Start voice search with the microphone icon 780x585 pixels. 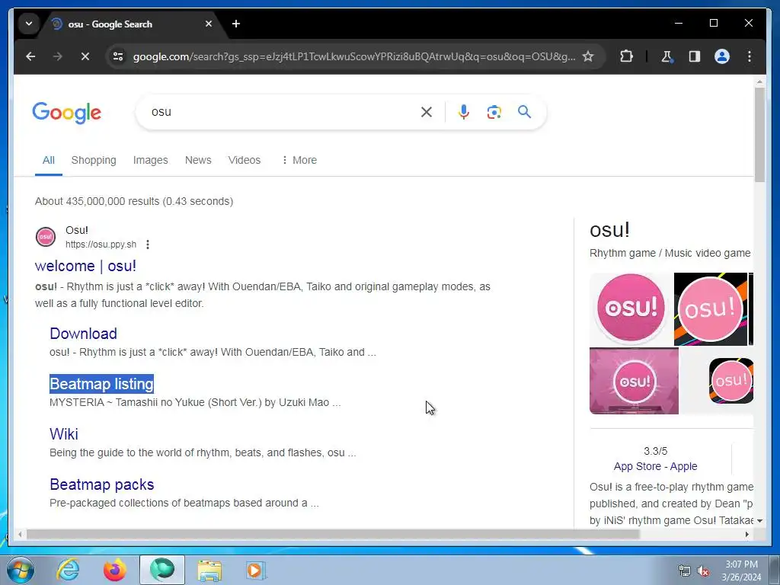[464, 112]
